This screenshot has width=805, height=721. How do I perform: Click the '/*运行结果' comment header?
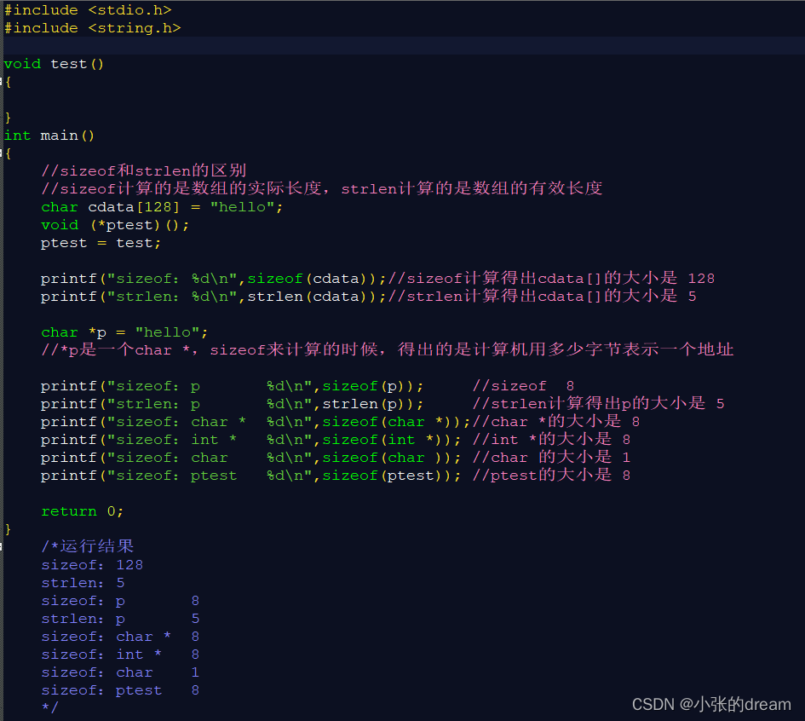pyautogui.click(x=87, y=546)
